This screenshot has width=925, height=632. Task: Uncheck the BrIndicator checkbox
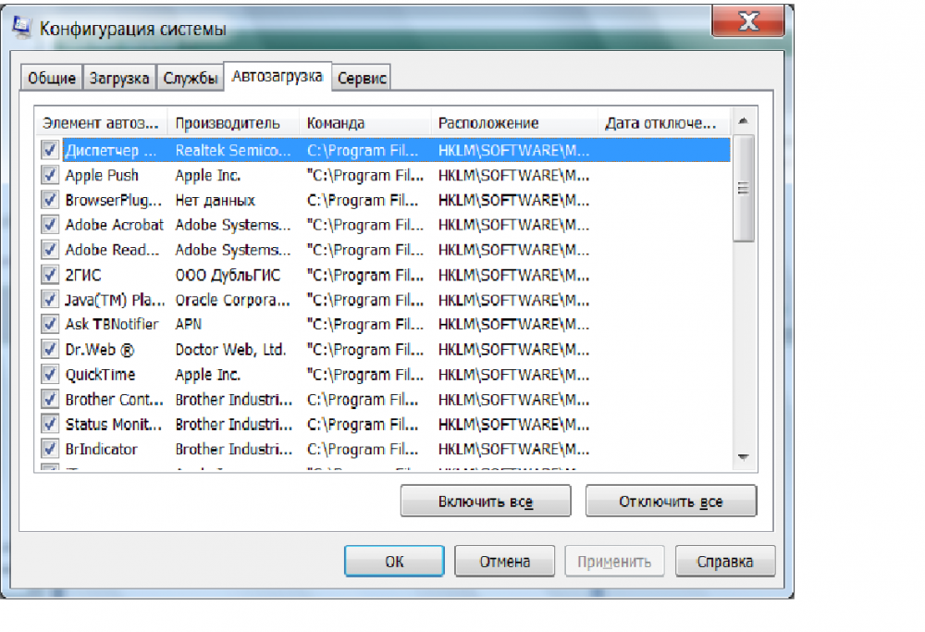pyautogui.click(x=50, y=449)
